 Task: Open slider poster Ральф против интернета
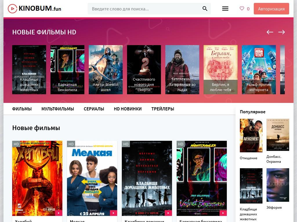point(259,69)
